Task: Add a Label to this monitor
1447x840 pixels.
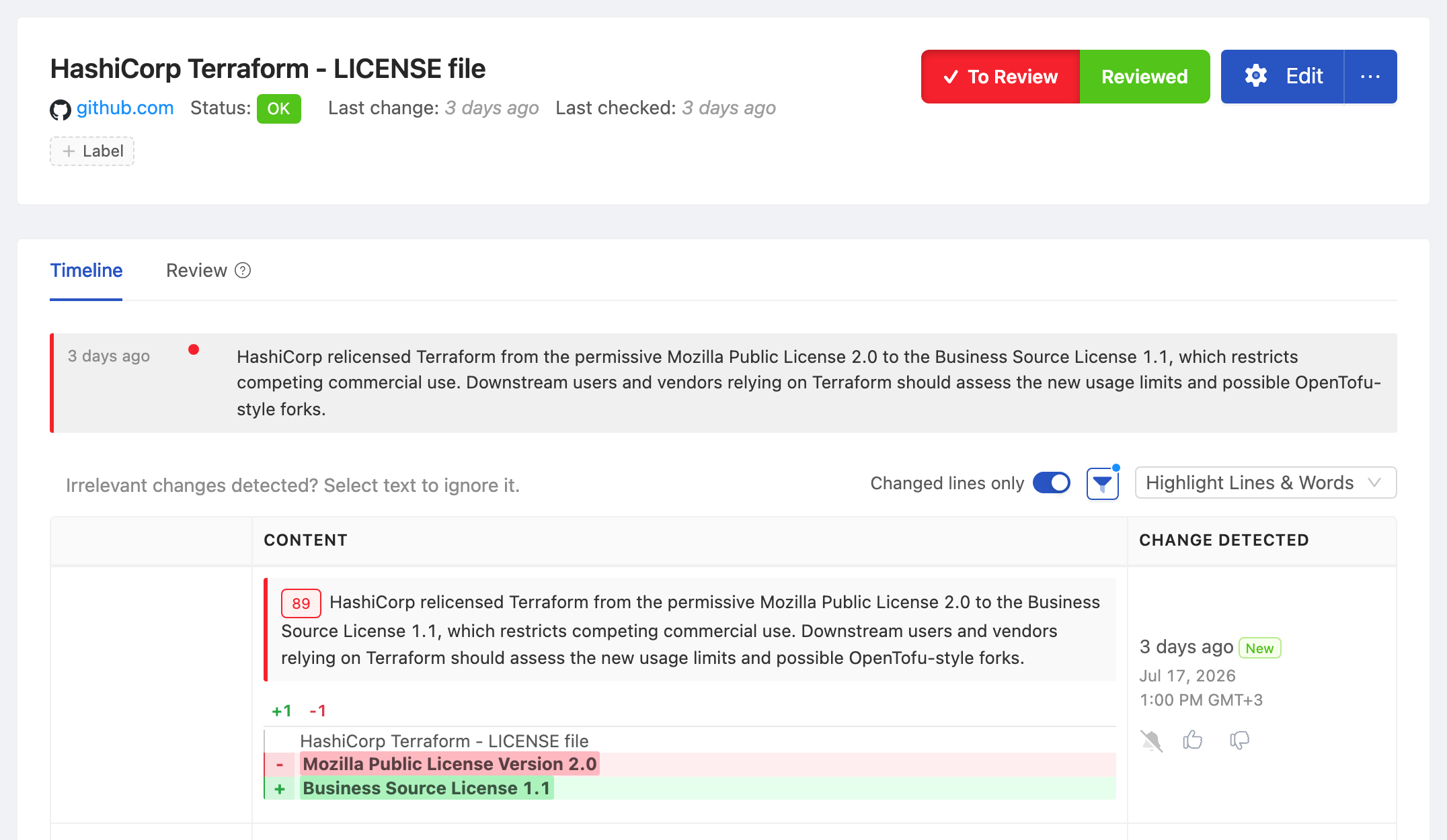Action: 92,151
